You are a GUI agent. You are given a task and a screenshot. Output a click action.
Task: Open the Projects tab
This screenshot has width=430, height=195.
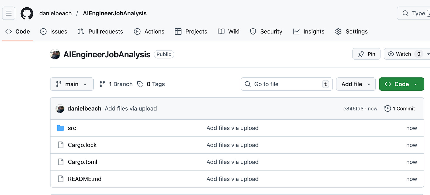tap(191, 32)
